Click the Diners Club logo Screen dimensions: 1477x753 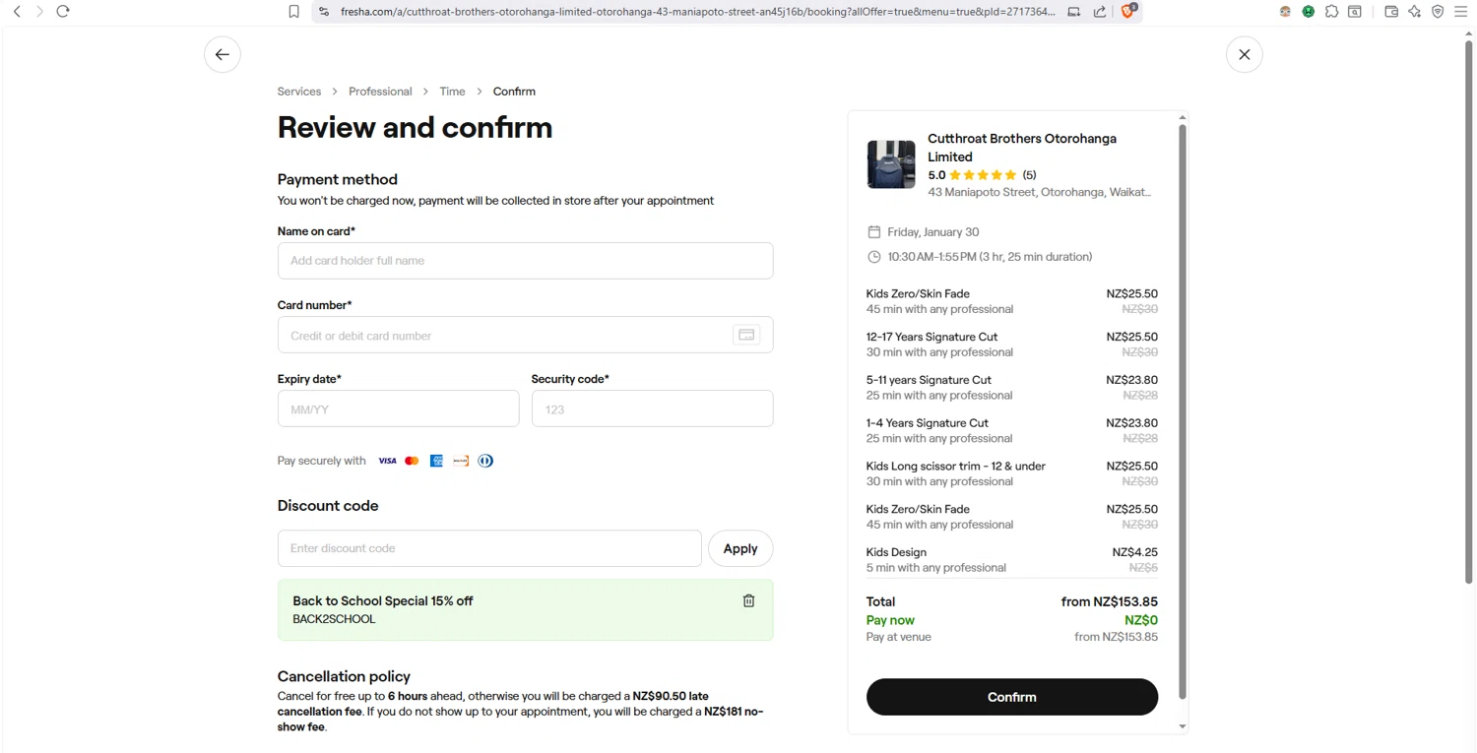[x=485, y=461]
